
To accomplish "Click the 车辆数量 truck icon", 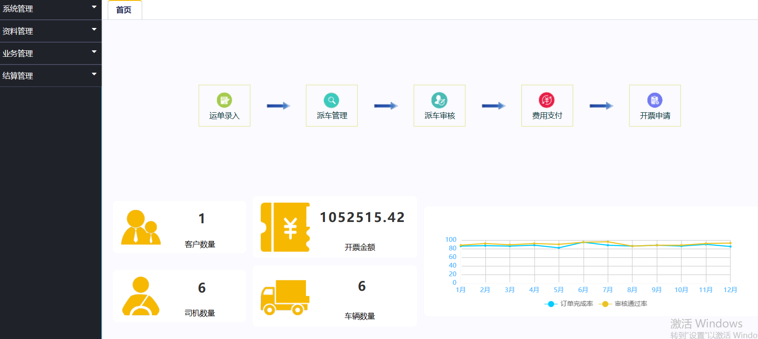I will [x=285, y=297].
